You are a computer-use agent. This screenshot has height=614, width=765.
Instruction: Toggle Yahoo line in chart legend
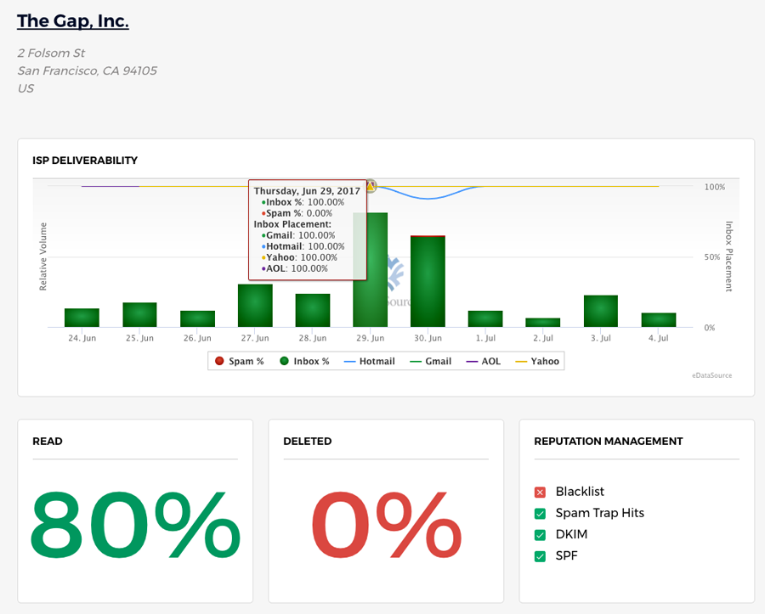pyautogui.click(x=537, y=361)
